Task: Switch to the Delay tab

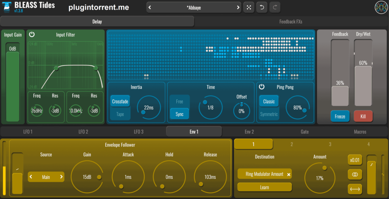Action: coord(97,21)
